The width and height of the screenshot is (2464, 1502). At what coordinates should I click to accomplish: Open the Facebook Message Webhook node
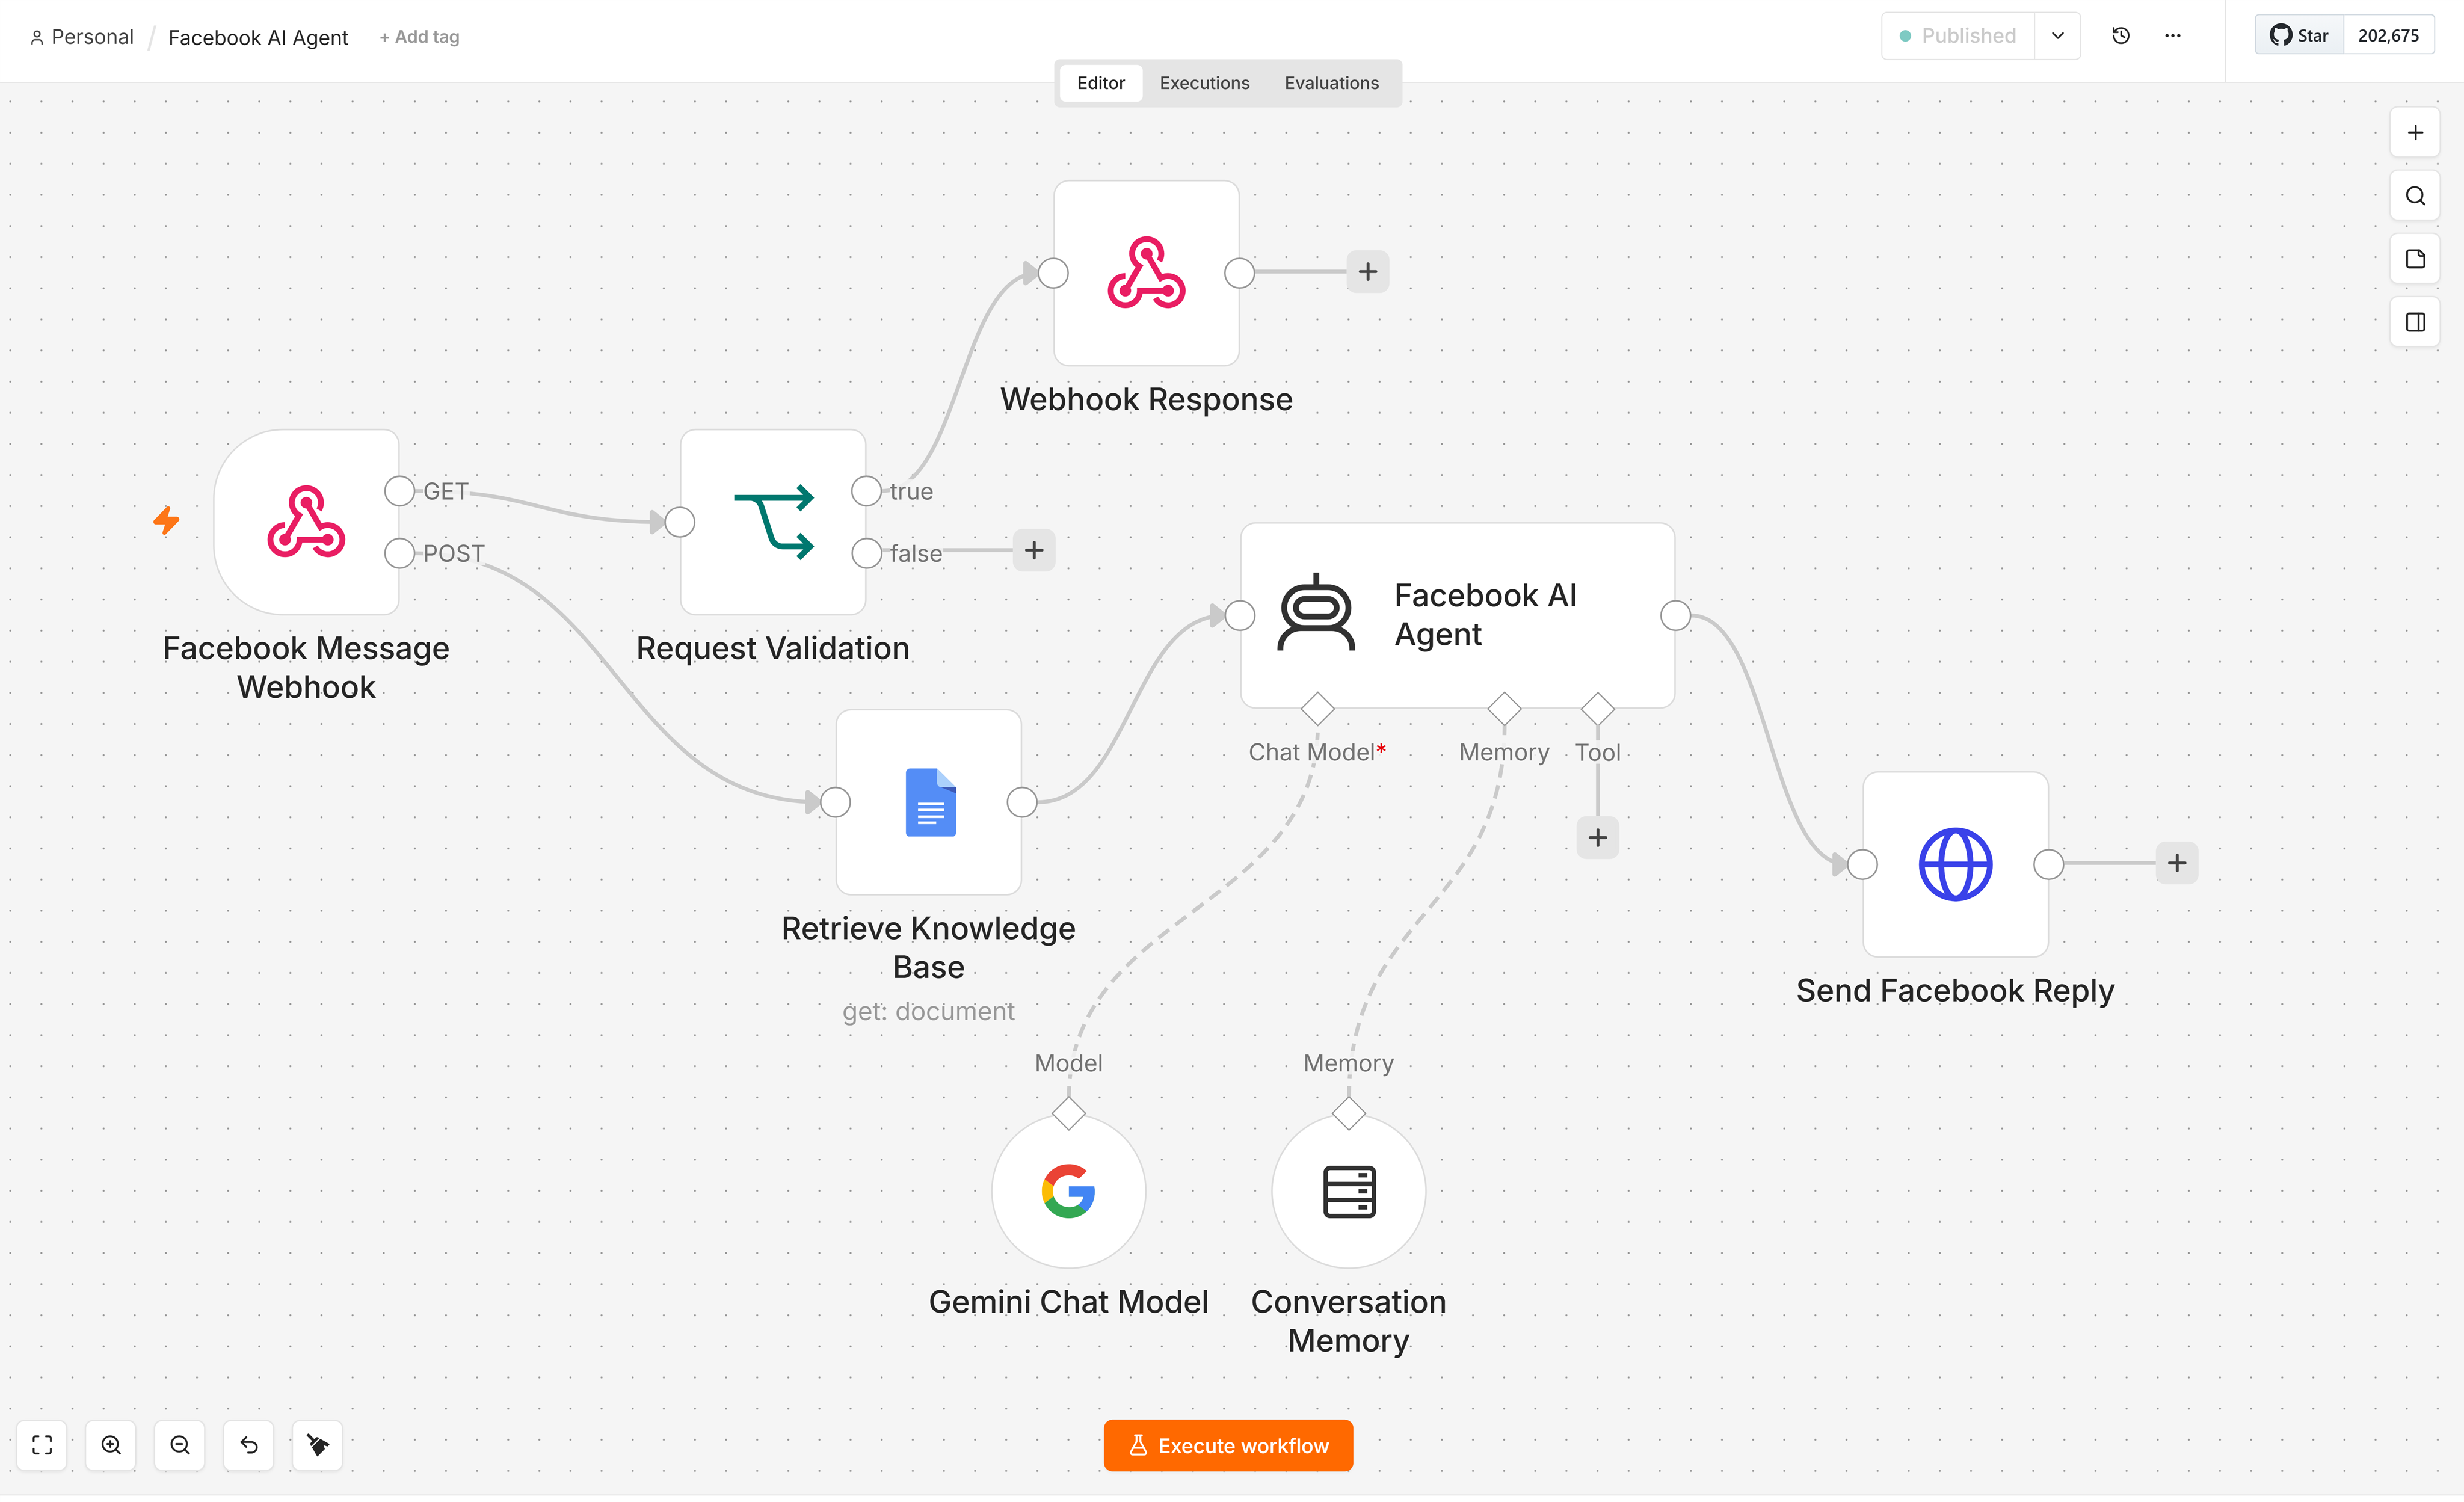point(306,522)
